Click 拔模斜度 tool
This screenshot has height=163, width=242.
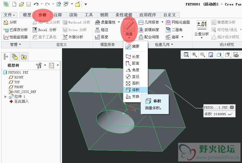(x=149, y=30)
